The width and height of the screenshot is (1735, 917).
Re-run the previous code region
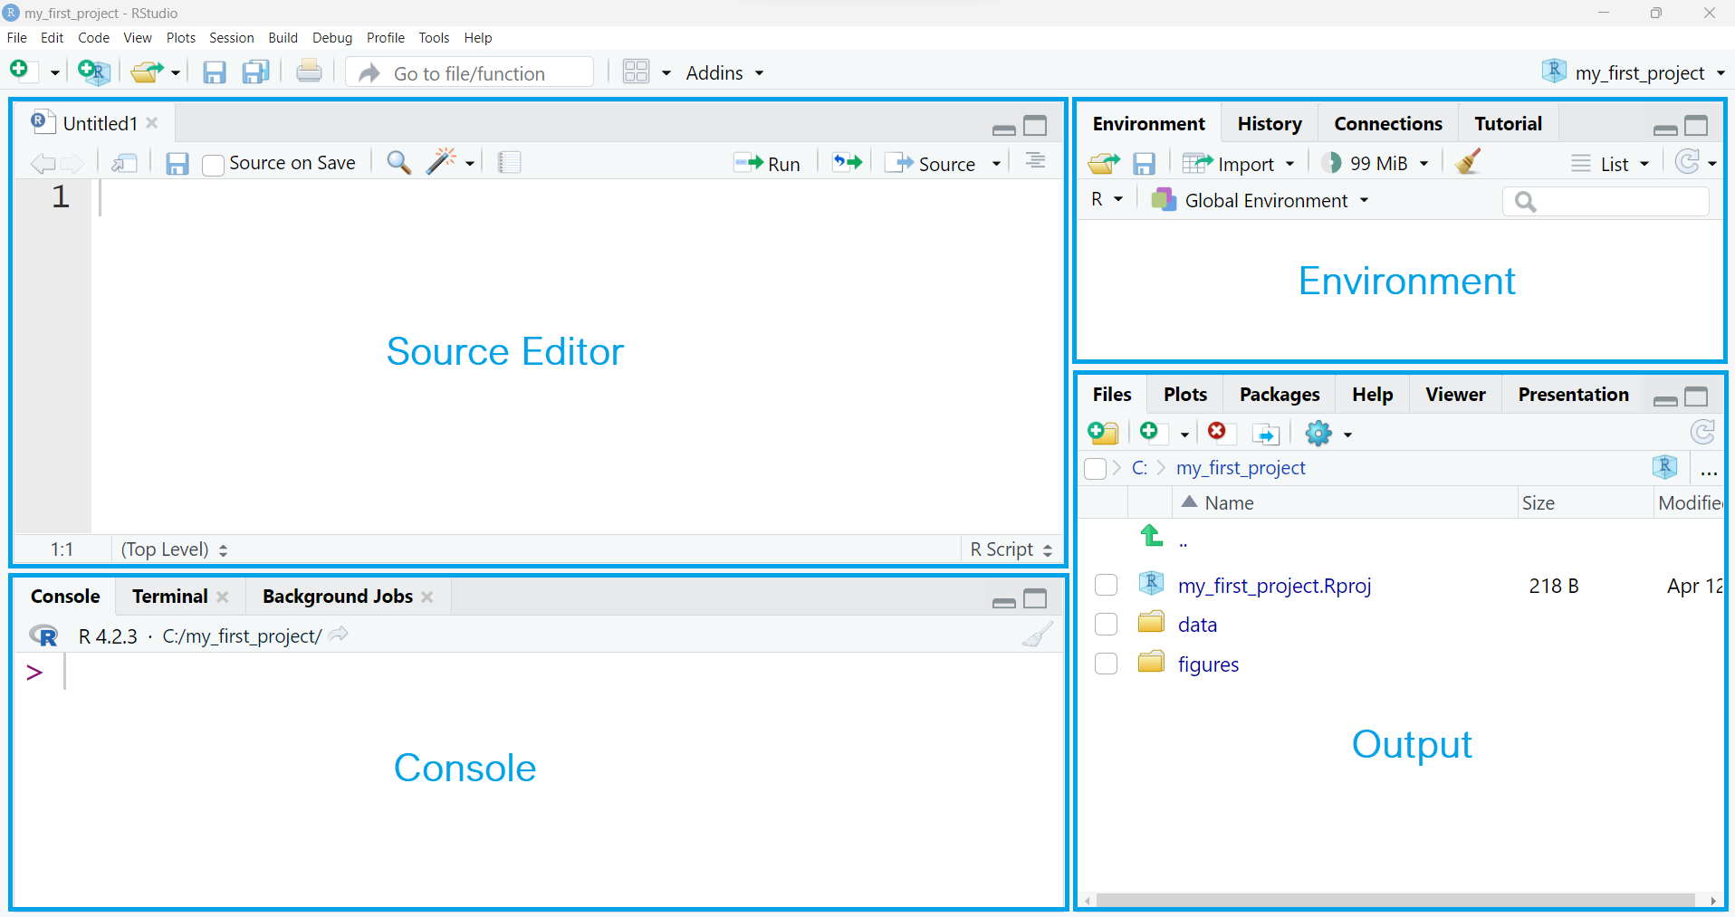(848, 163)
